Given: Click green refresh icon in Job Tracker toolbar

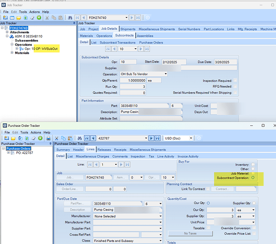Looking at the screenshot, I should 39,18.
